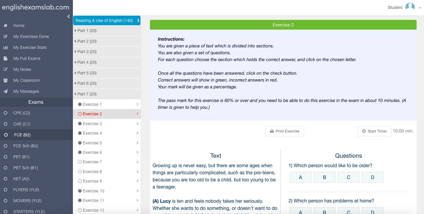
Task: Select the PET (B1) exam option
Action: 5,157
